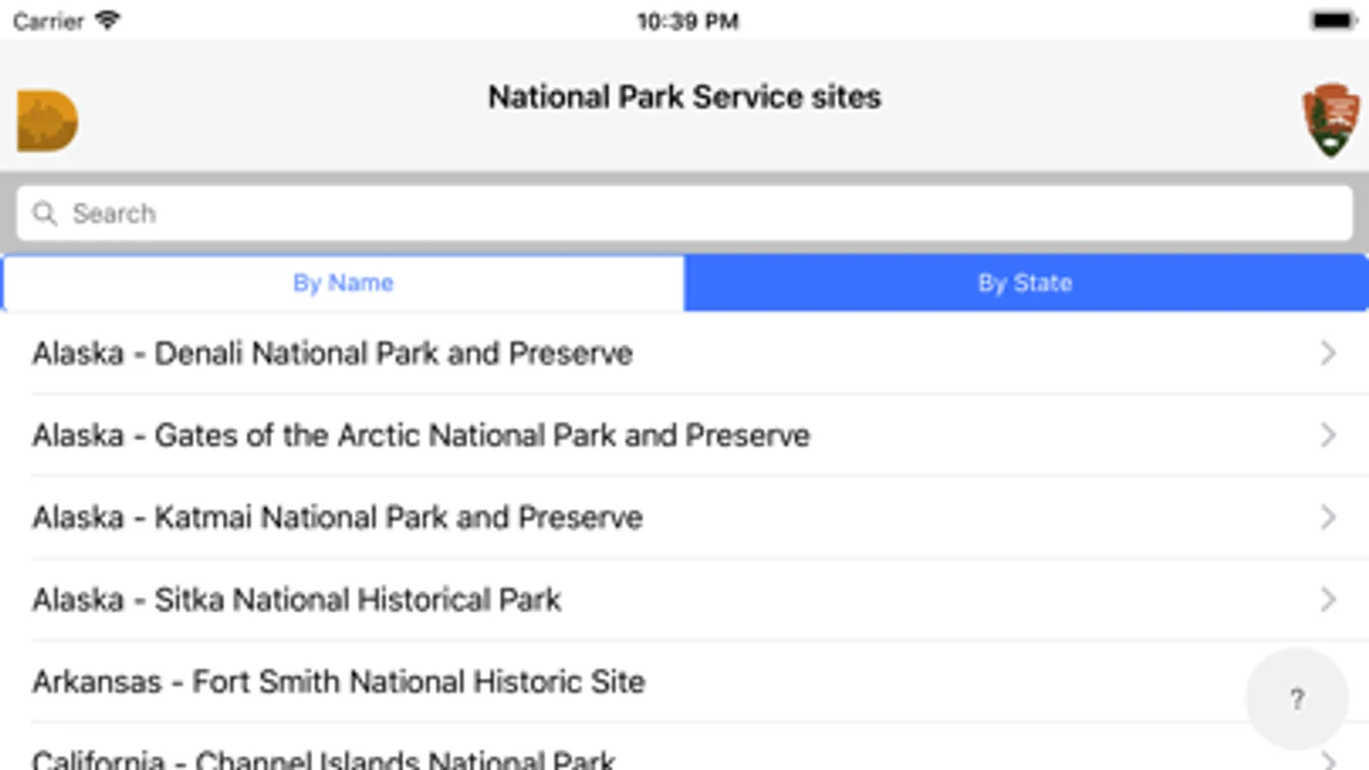The image size is (1369, 770).
Task: Tap the 10:39 PM clock
Action: click(x=687, y=21)
